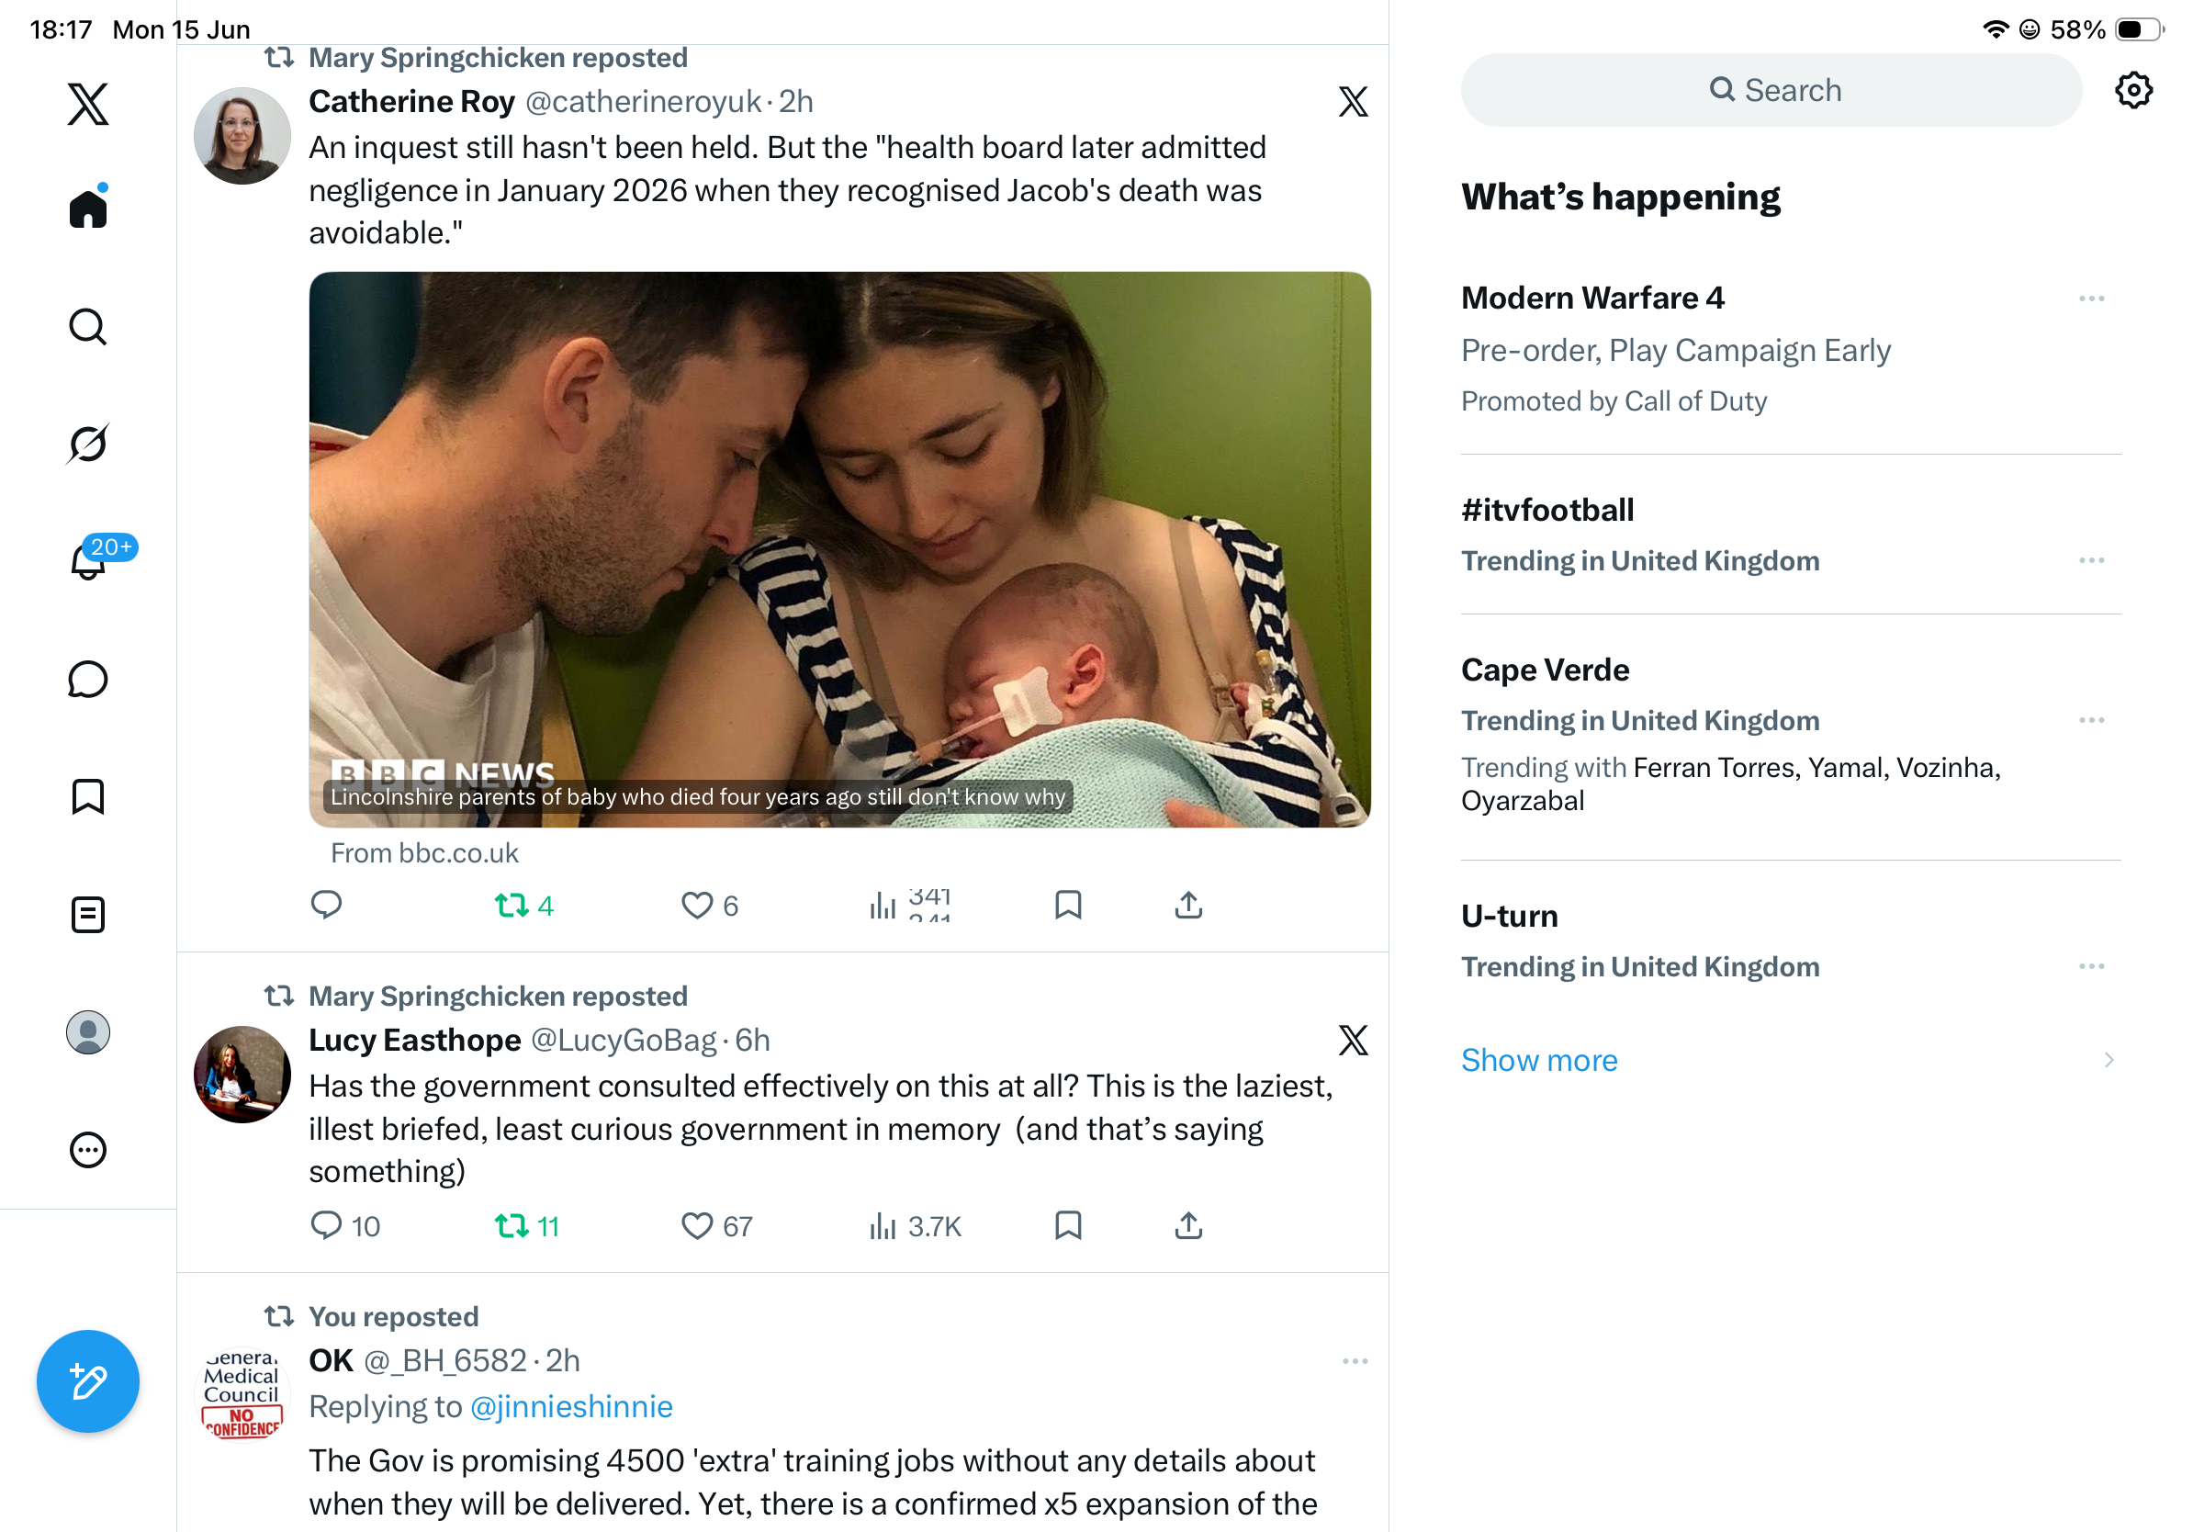Open more options for Cape Verde trend
The width and height of the screenshot is (2193, 1532).
tap(2091, 720)
